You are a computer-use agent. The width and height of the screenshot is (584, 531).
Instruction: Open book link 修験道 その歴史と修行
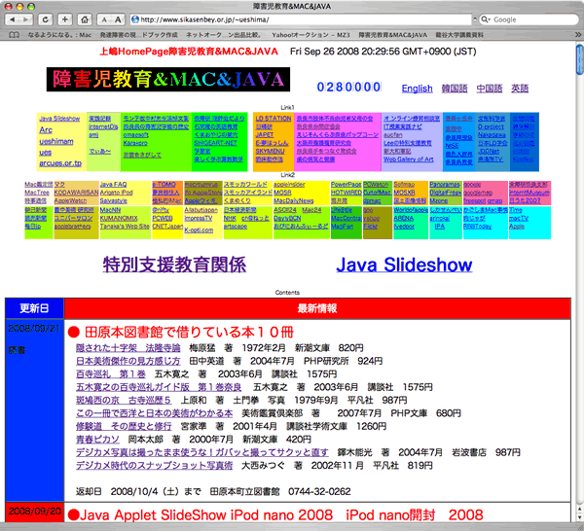point(124,426)
